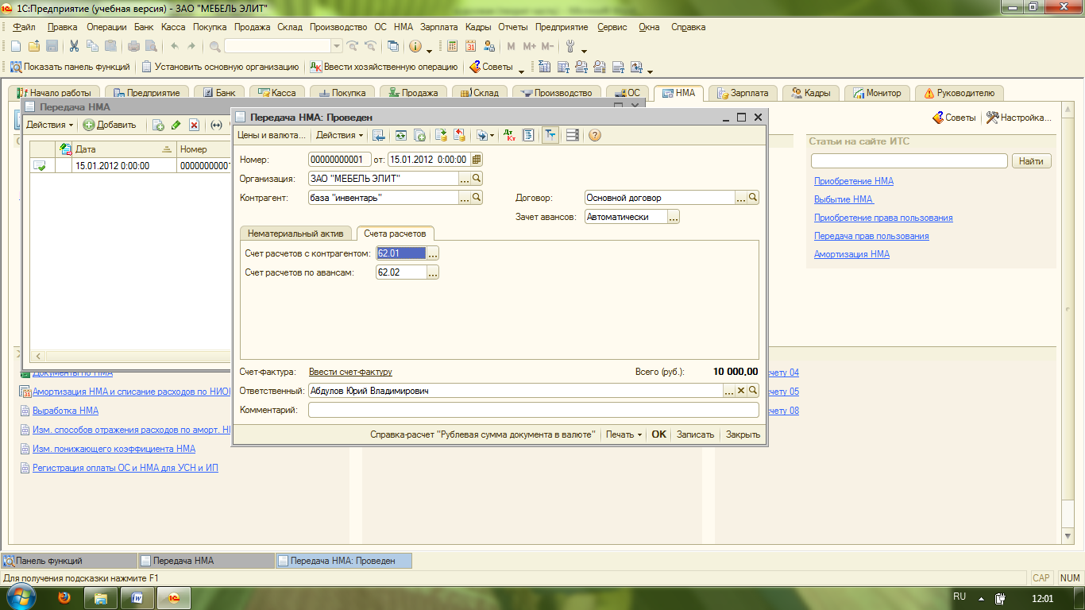Click the Закрыть button
Screen dimensions: 1085x610
click(743, 434)
